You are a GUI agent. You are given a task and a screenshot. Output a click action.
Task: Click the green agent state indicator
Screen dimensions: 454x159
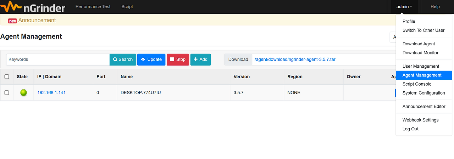click(x=23, y=93)
